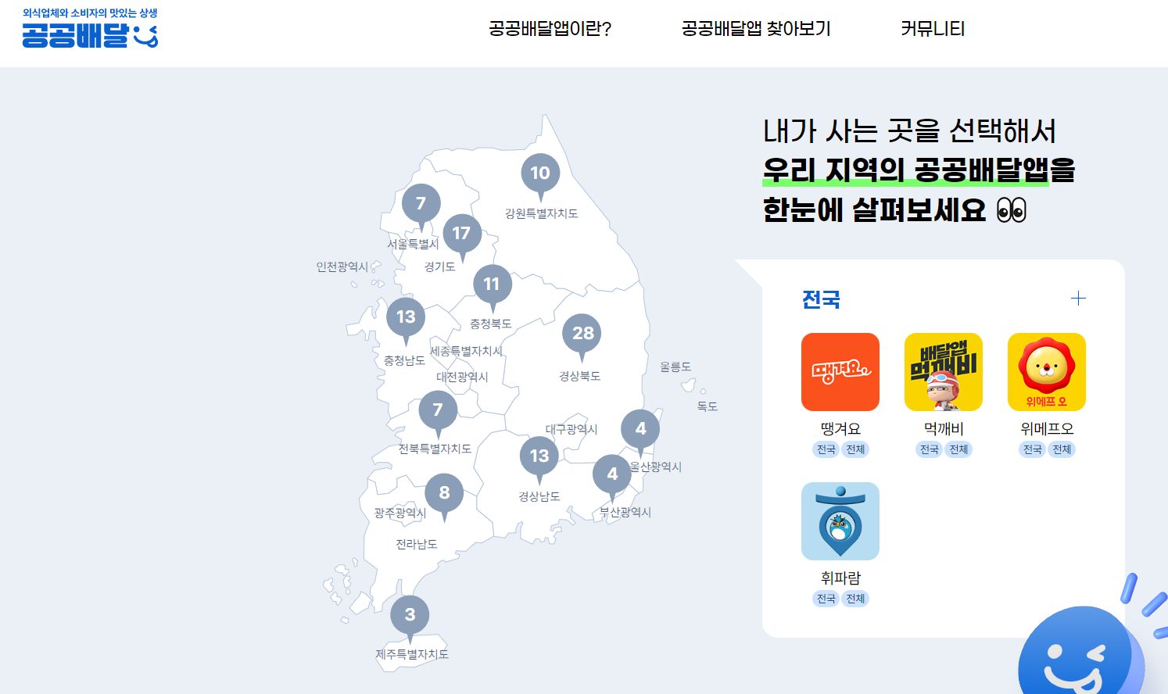The height and width of the screenshot is (694, 1168).
Task: Click the blue winking mascot icon
Action: pyautogui.click(x=1083, y=649)
